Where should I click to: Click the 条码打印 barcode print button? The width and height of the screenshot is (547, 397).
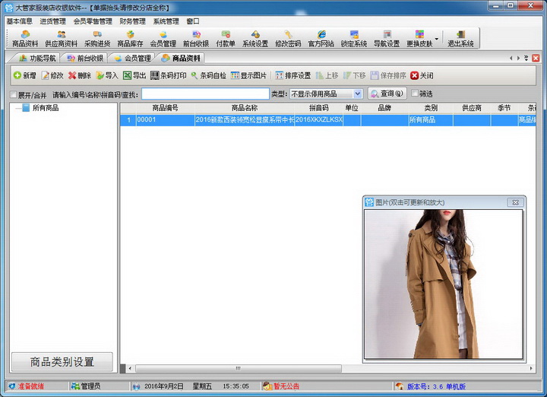168,75
